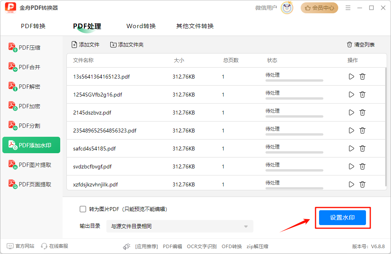
Task: Click the megaphone icon in footer
Action: point(127,246)
